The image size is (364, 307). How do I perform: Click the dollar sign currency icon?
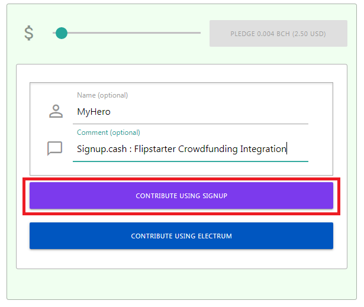(x=29, y=33)
